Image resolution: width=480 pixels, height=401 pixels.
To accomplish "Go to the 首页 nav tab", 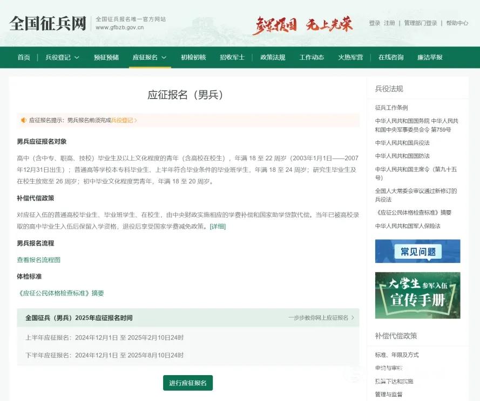I will (x=24, y=58).
